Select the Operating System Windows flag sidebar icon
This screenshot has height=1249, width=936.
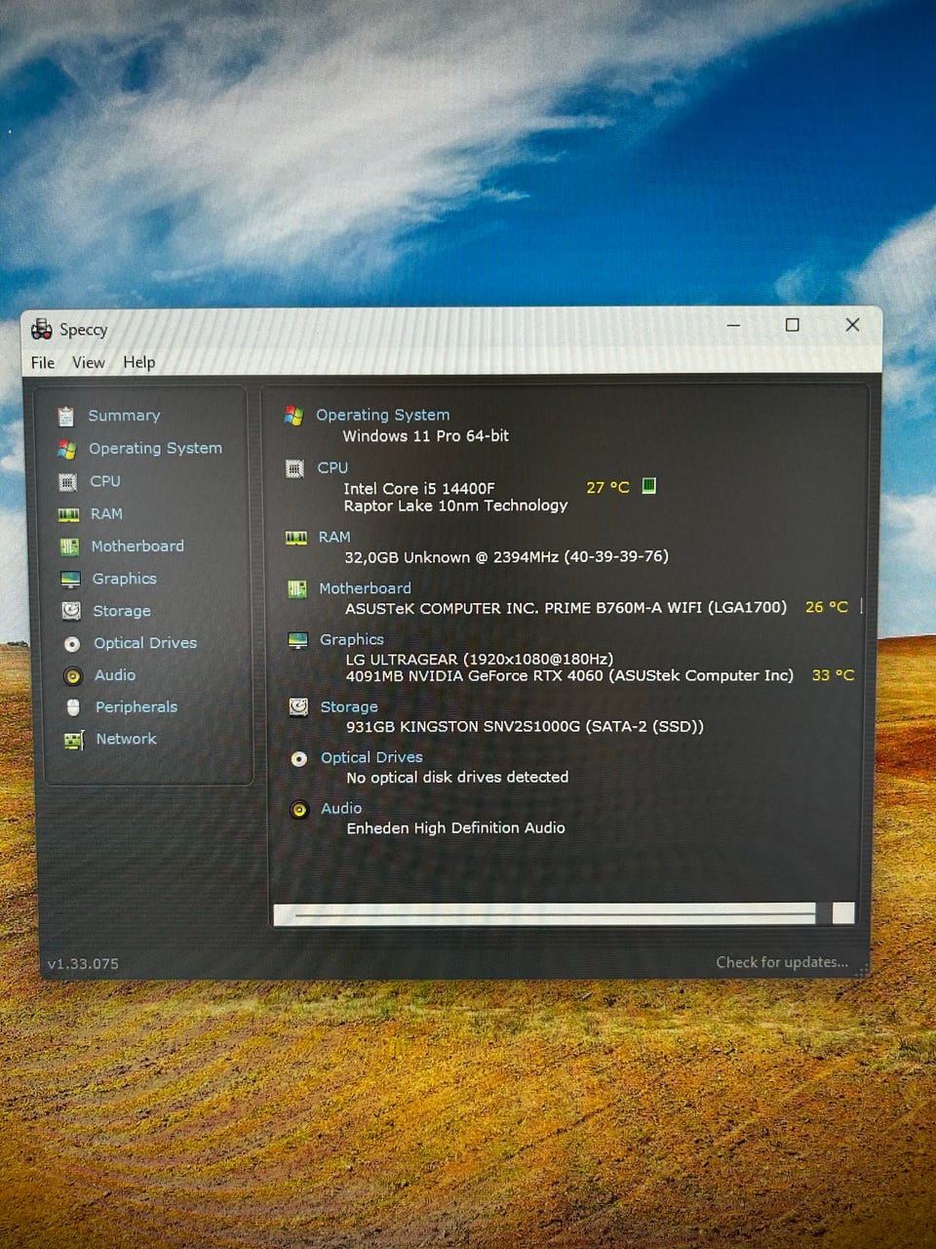tap(66, 449)
